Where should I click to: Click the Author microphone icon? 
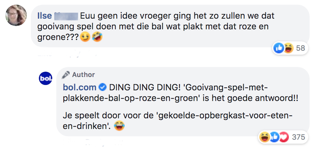click(66, 75)
